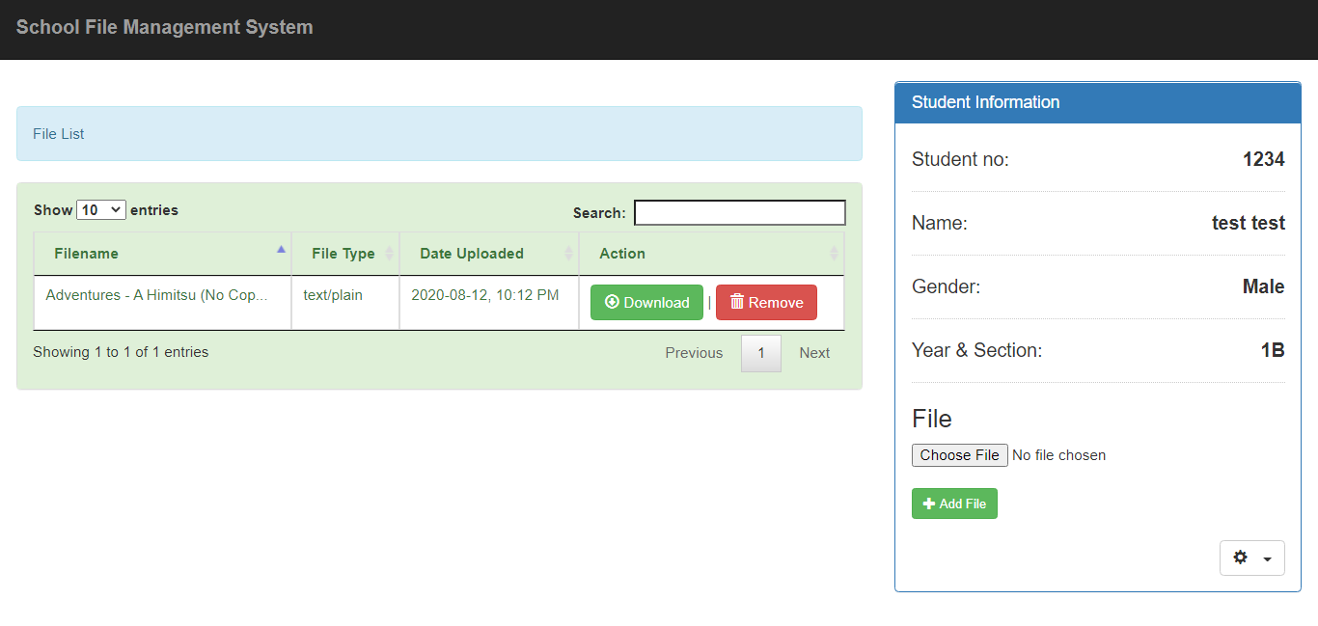Click the sort icon on Date Uploaded column
Viewport: 1318px width, 626px height.
[x=569, y=253]
